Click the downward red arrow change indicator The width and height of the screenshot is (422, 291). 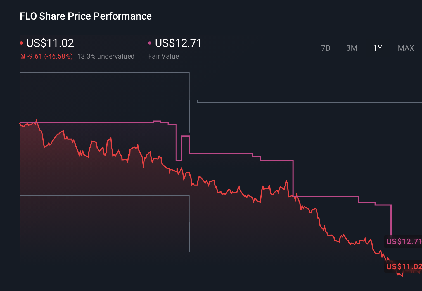click(23, 56)
